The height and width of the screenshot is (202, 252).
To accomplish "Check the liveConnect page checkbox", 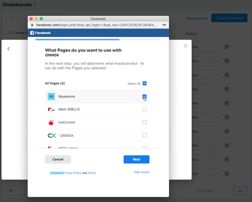I will [144, 123].
